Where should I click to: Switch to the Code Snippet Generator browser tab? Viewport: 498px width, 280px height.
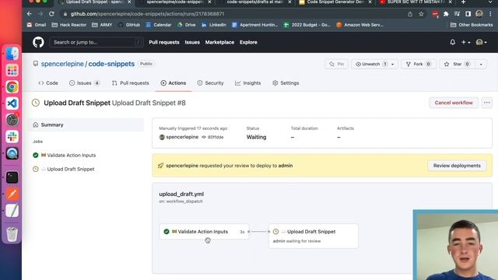point(335,2)
